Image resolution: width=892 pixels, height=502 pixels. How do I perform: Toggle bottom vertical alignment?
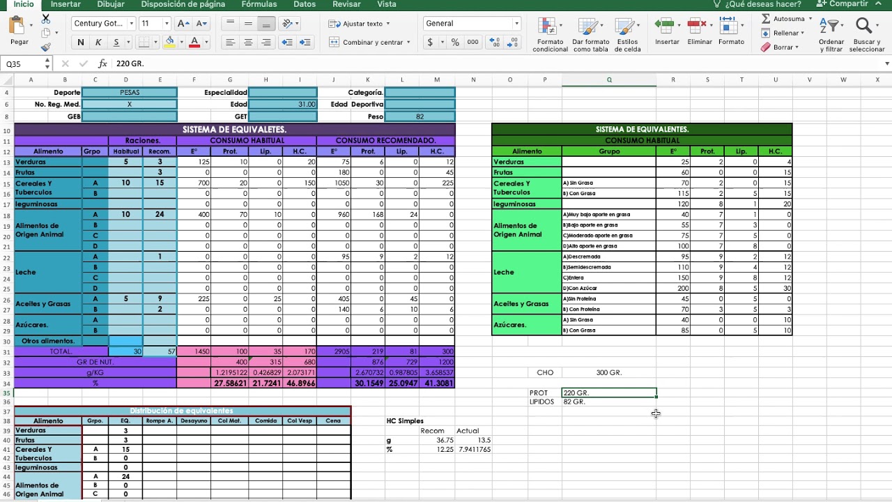(x=266, y=23)
